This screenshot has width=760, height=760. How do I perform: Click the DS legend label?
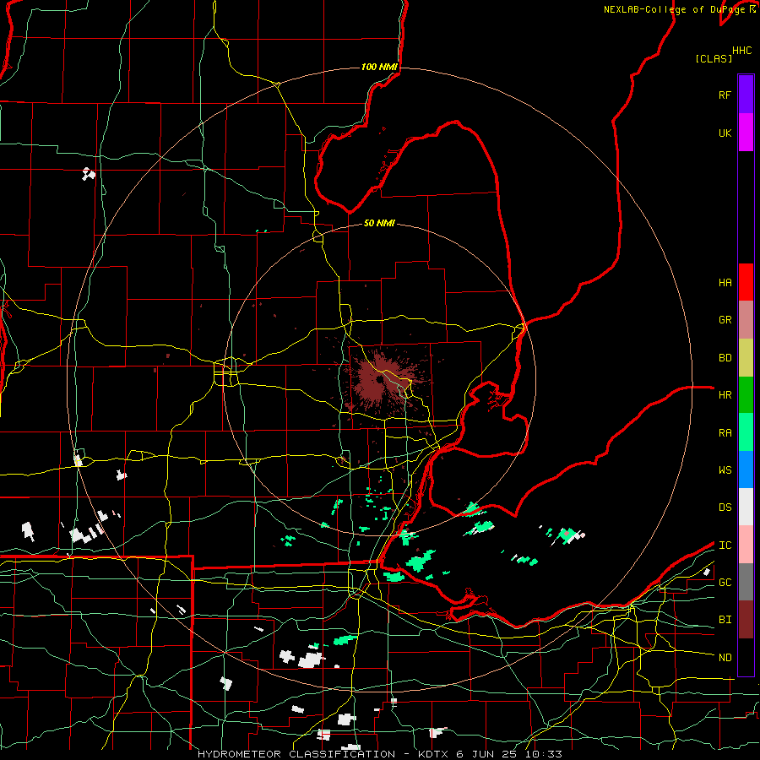point(725,508)
